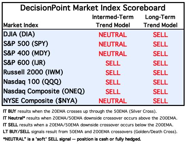
Task: Select the Market Index column header
Action: (x=21, y=25)
